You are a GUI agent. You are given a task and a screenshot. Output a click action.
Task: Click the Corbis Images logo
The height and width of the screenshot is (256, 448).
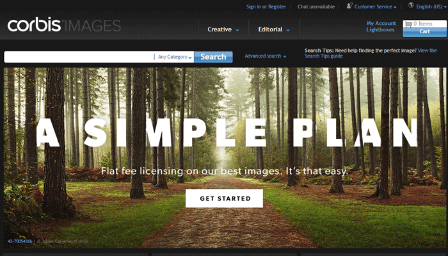pos(64,26)
